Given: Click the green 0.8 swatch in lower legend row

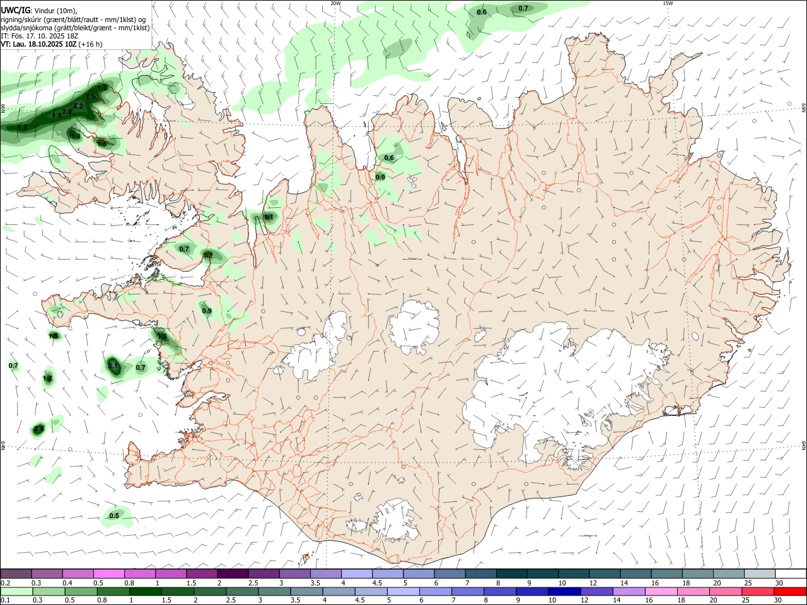Looking at the screenshot, I should tap(113, 592).
